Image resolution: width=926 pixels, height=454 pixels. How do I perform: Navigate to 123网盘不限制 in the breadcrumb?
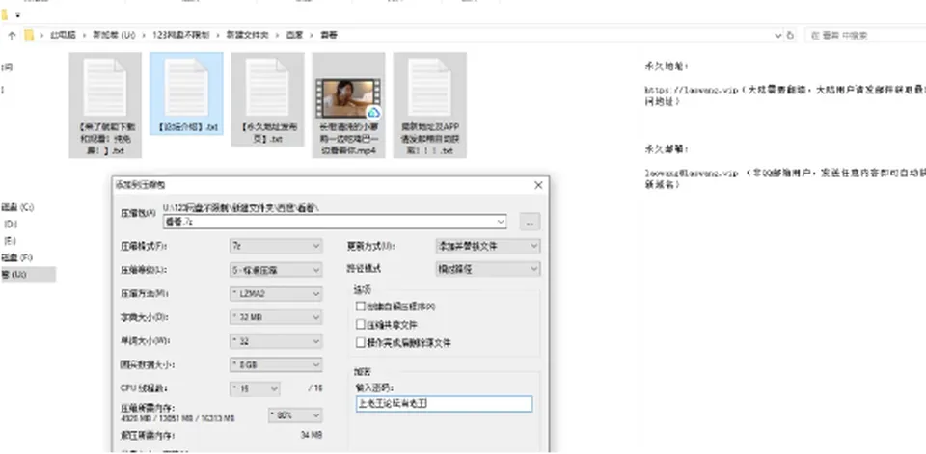click(180, 36)
